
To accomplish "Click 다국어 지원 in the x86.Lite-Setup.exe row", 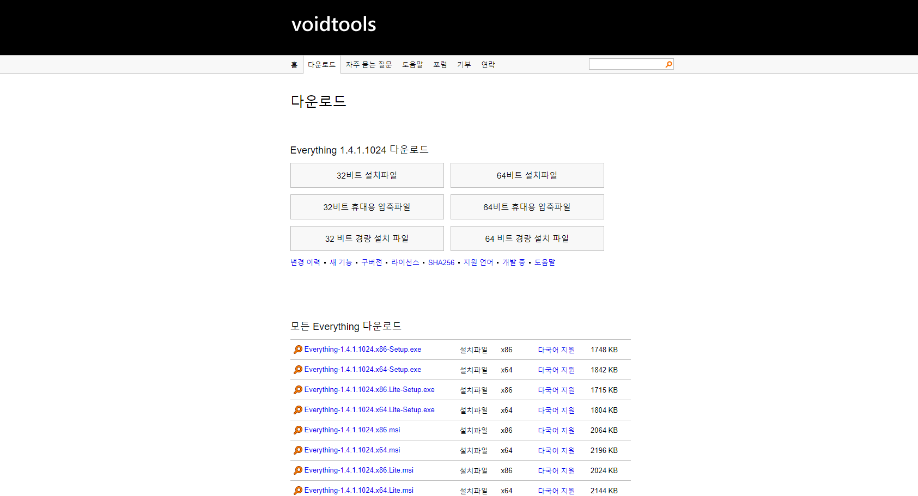I will [x=556, y=390].
